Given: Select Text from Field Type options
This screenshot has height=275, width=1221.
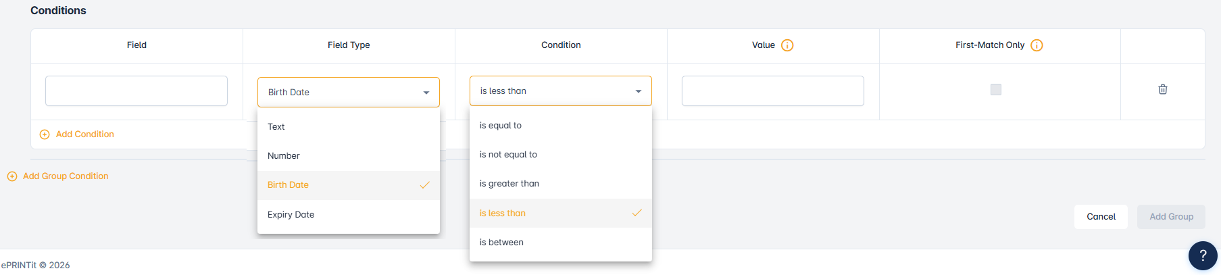Looking at the screenshot, I should pos(276,127).
